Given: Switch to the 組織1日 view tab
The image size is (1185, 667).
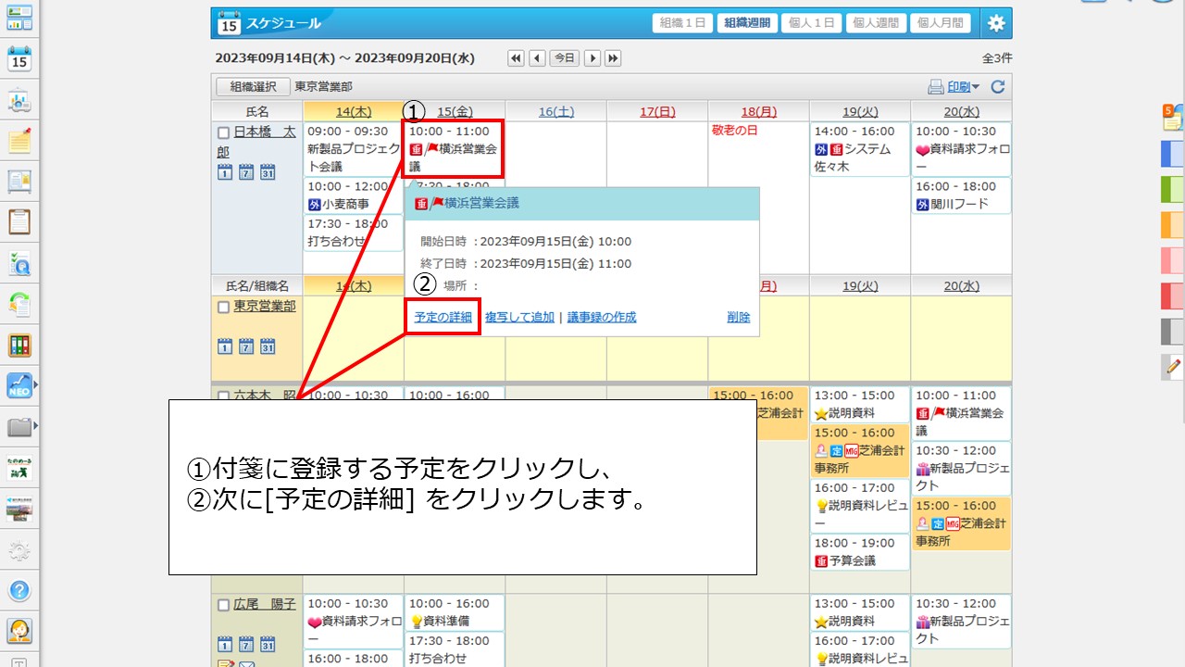Looking at the screenshot, I should (682, 22).
